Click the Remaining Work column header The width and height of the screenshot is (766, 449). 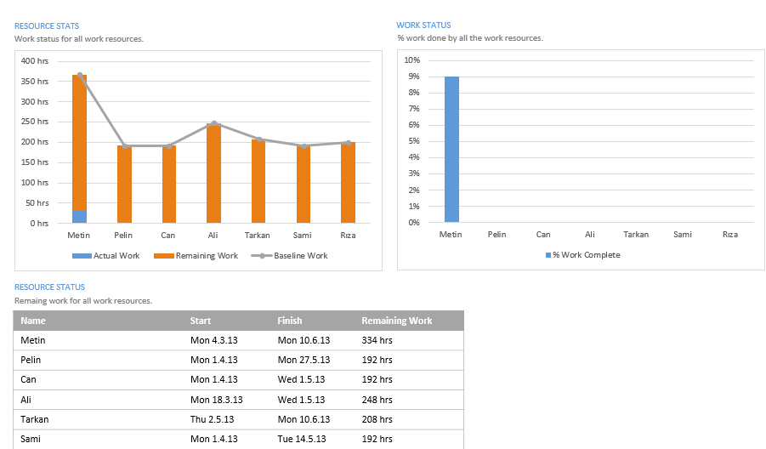pyautogui.click(x=396, y=321)
